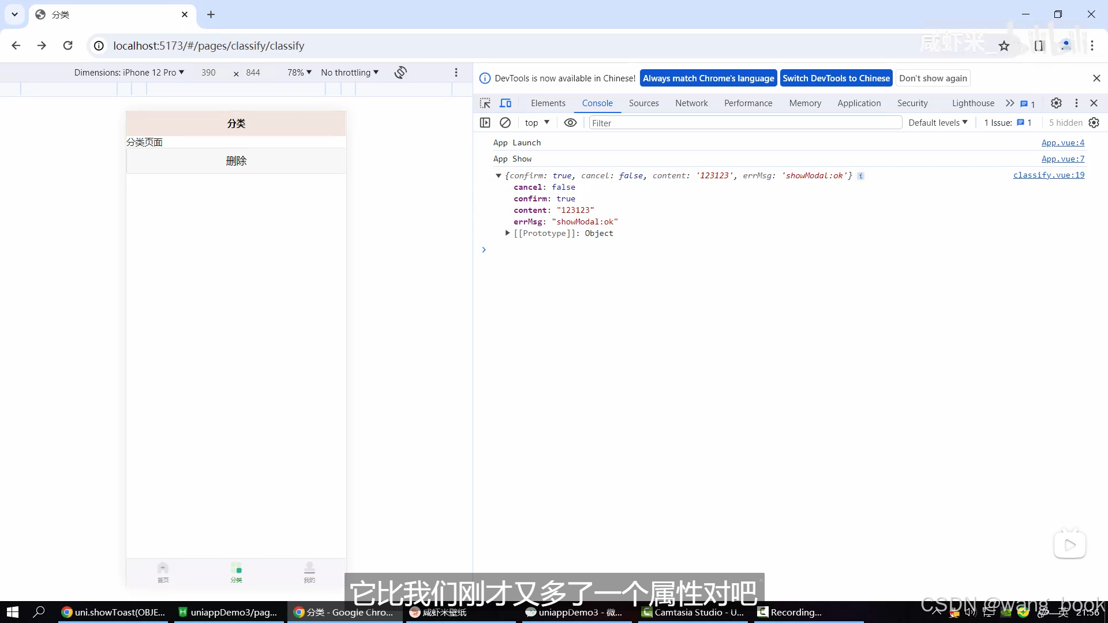Dismiss the DevTools language notification
Image resolution: width=1108 pixels, height=623 pixels.
[x=1096, y=78]
